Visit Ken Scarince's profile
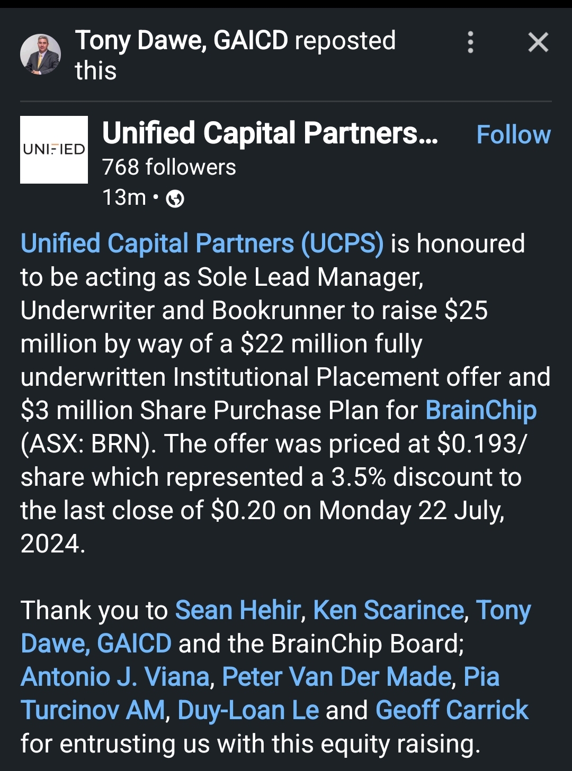Screen dimensions: 572x771 (x=389, y=610)
